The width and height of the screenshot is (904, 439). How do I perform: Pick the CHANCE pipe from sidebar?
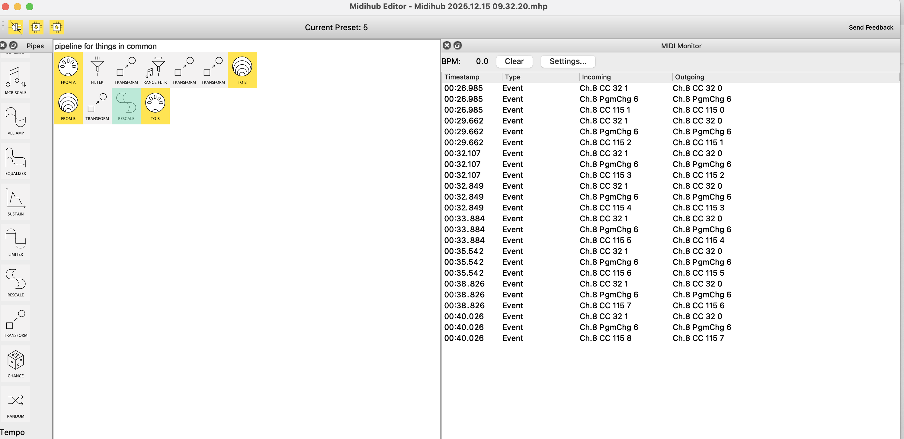(x=15, y=363)
